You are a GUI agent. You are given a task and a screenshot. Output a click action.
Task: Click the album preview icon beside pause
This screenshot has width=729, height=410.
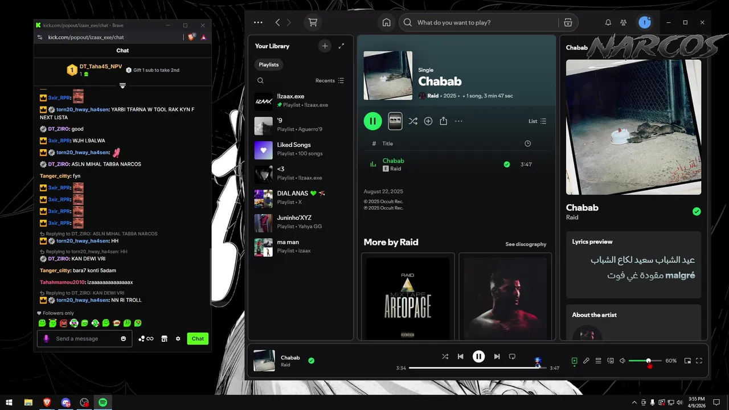click(395, 121)
